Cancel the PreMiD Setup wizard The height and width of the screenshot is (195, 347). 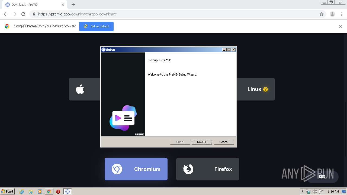click(x=224, y=142)
